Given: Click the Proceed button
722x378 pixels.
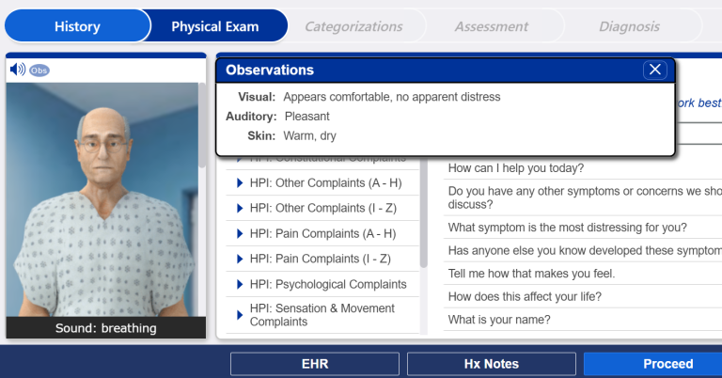Looking at the screenshot, I should pos(667,364).
